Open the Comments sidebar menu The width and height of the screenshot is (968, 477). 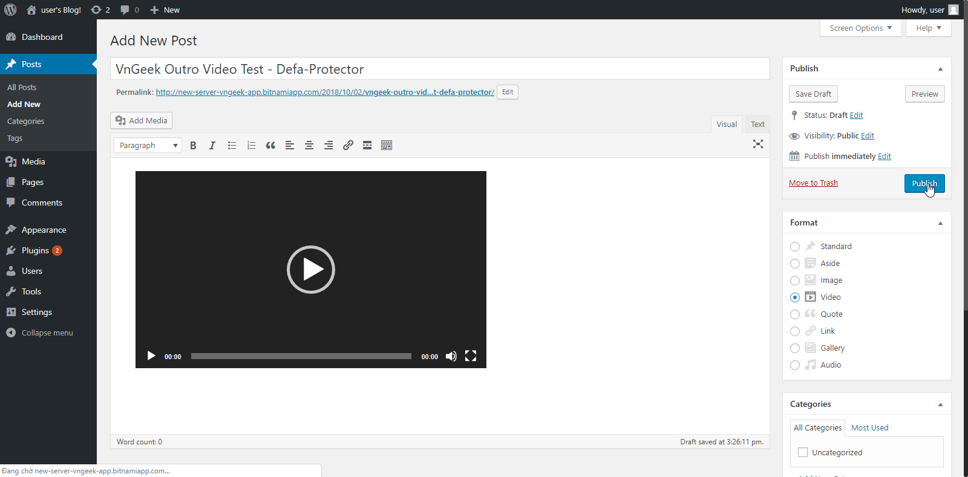point(48,203)
